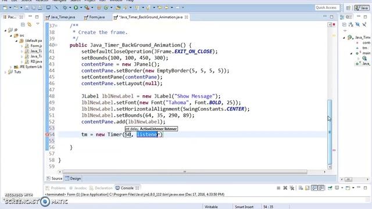Screen dimensions: 372x209
Task: Select RD.java in Package Explorer
Action: click(34, 62)
